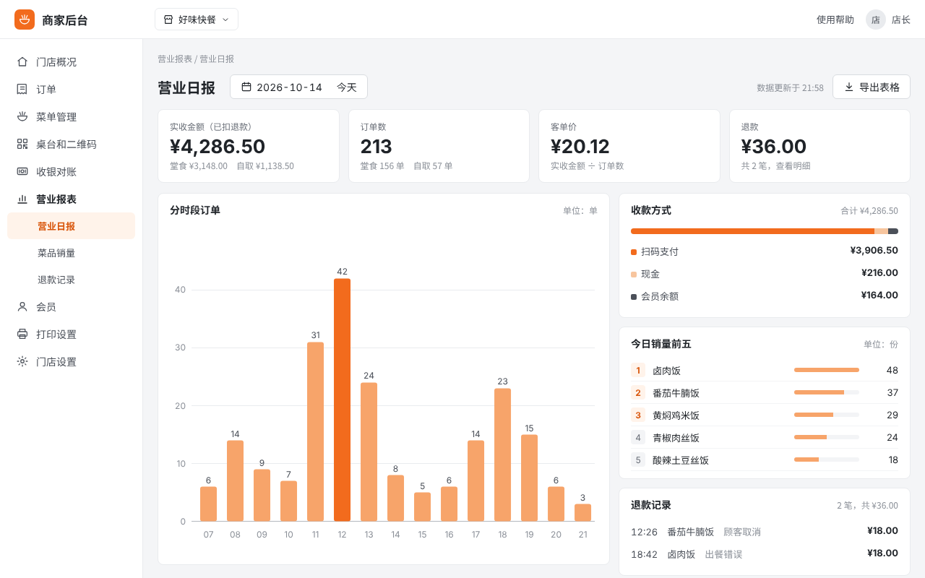
Task: Expand the 好味快餐 store dropdown
Action: point(197,20)
